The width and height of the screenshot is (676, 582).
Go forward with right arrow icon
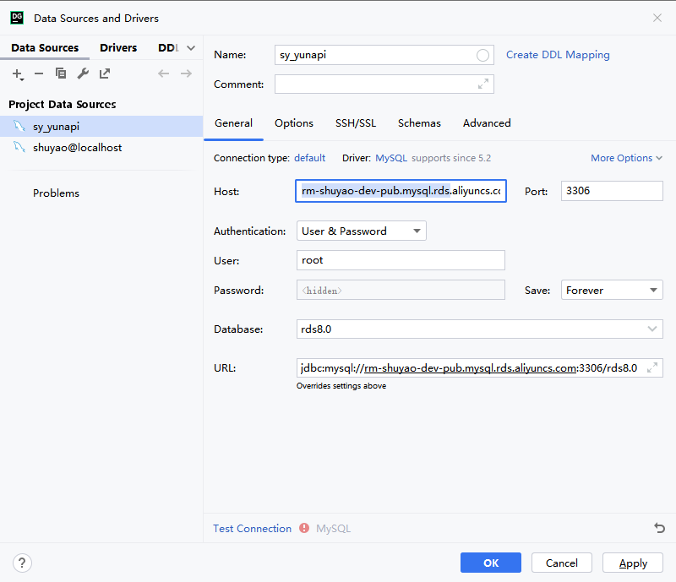click(186, 73)
